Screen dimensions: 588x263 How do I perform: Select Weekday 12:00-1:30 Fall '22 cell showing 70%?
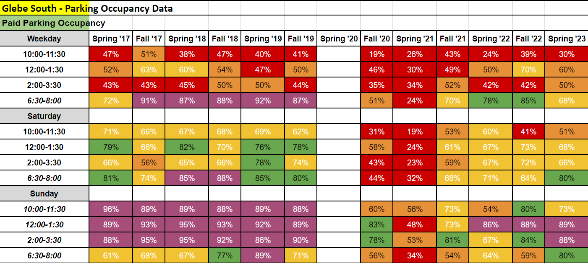point(528,70)
